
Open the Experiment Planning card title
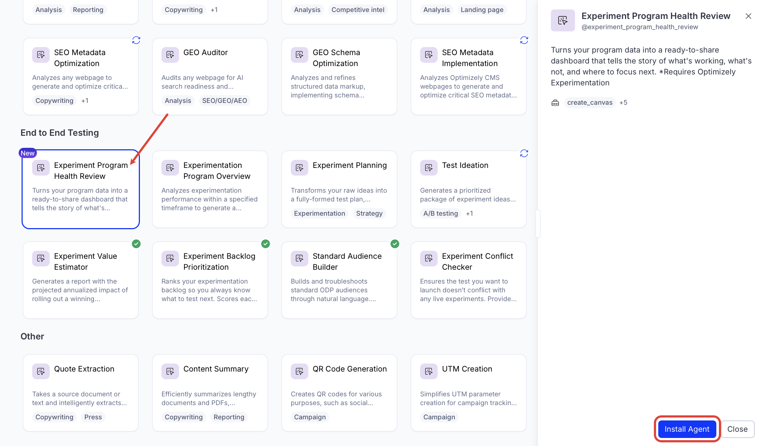350,165
